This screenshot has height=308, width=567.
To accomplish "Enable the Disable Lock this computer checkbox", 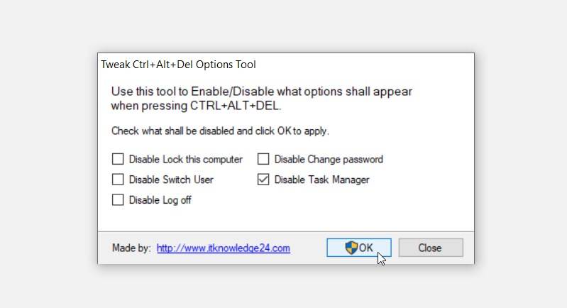I will coord(118,159).
